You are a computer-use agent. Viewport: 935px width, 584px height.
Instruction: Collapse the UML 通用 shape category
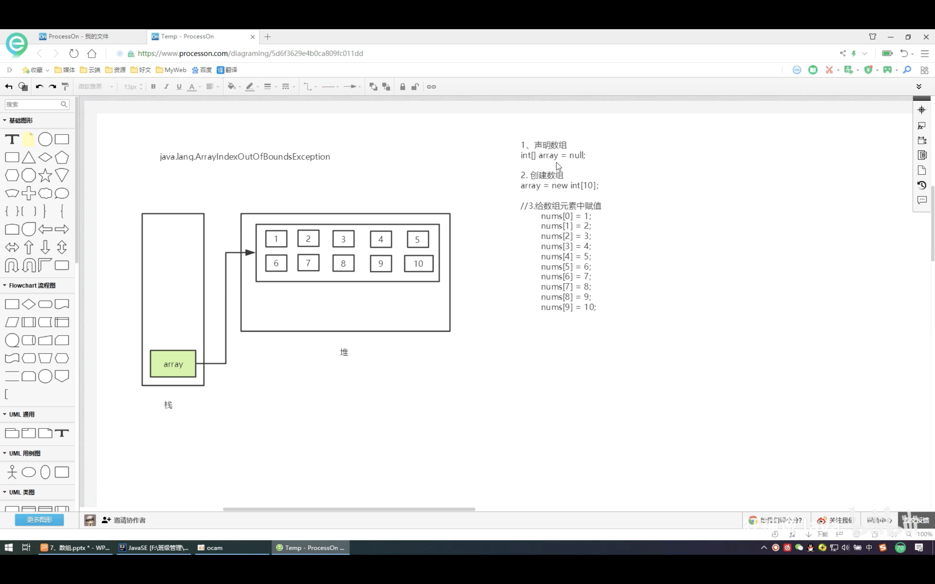[x=22, y=414]
